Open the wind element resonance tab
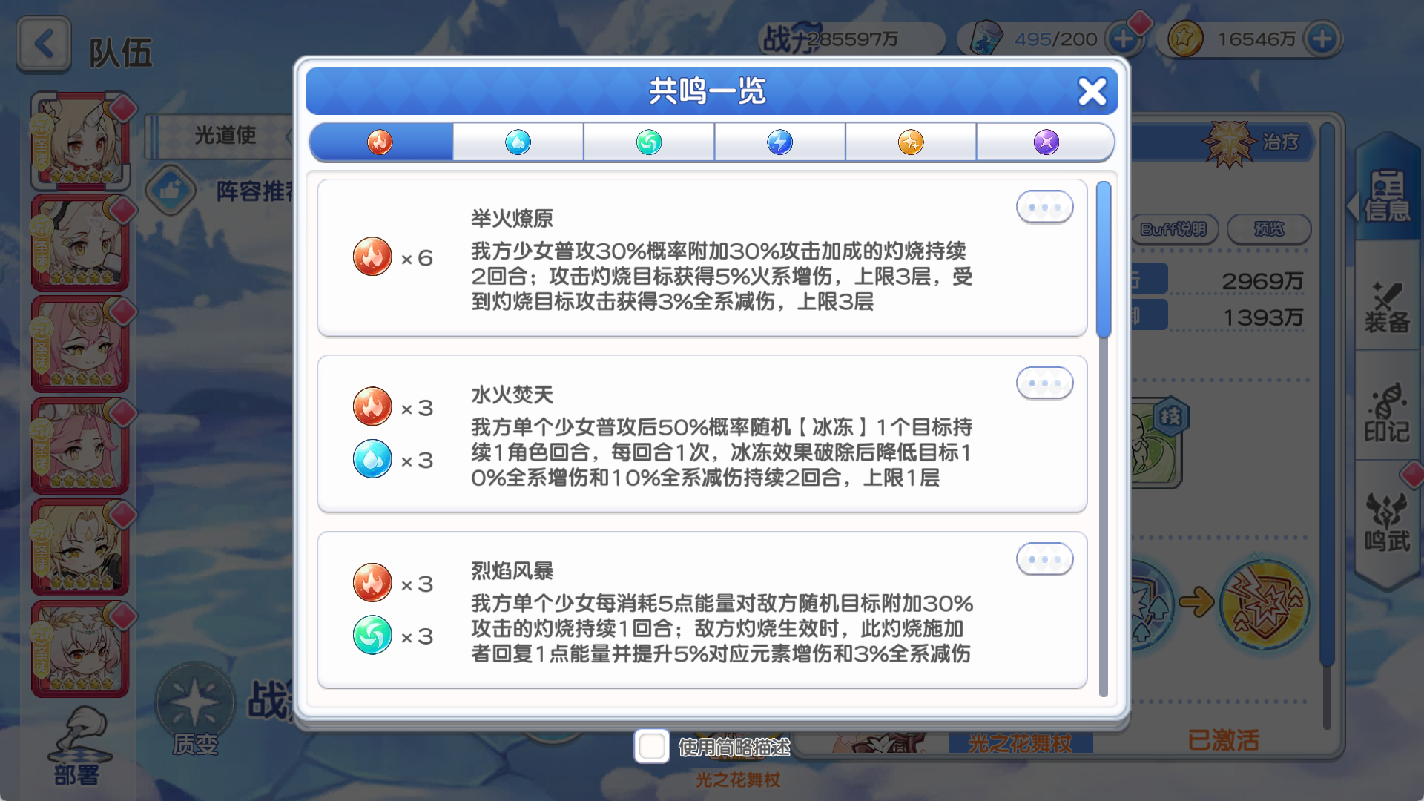The height and width of the screenshot is (801, 1424). pos(648,142)
